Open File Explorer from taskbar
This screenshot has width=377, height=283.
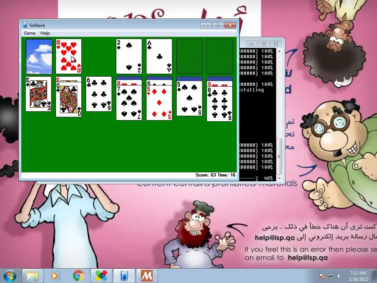[x=33, y=276]
